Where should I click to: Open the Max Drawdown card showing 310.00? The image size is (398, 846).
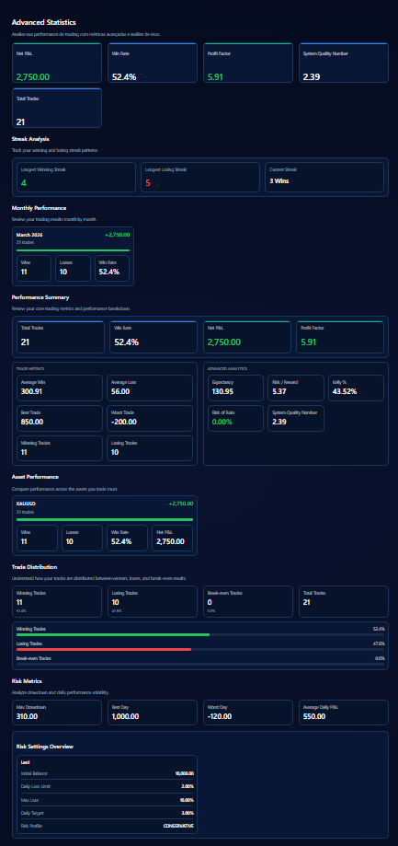pos(57,713)
